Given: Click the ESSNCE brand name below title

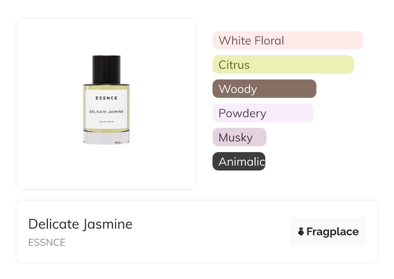Looking at the screenshot, I should (47, 243).
